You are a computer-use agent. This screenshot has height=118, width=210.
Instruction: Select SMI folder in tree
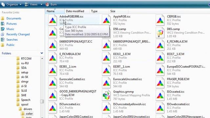click(x=23, y=95)
